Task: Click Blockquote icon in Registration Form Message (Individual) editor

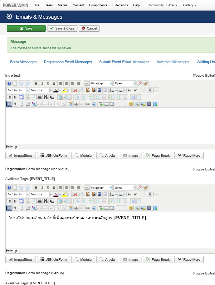Action: (x=87, y=188)
